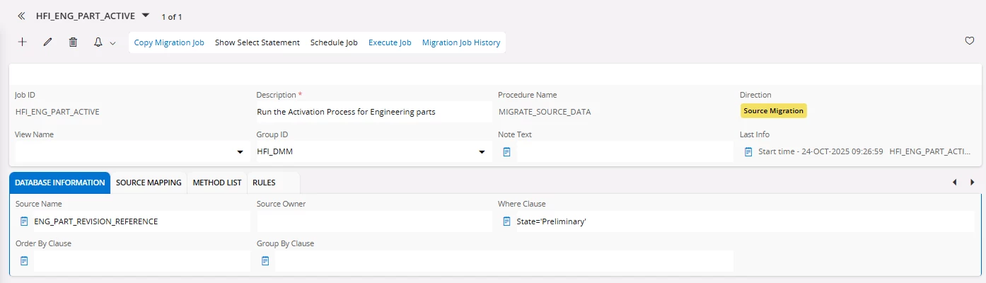Viewport: 986px width, 283px height.
Task: Click the plus icon to add new record
Action: click(23, 42)
